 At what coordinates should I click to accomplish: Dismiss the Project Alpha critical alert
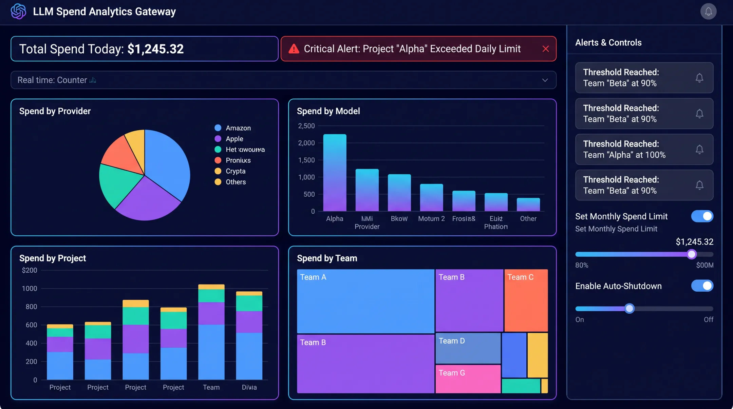pos(546,49)
